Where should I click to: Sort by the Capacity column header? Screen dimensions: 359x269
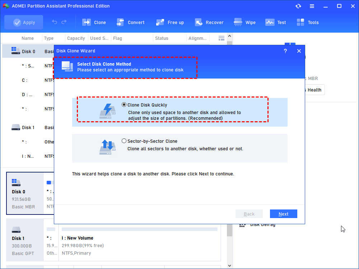pos(76,38)
